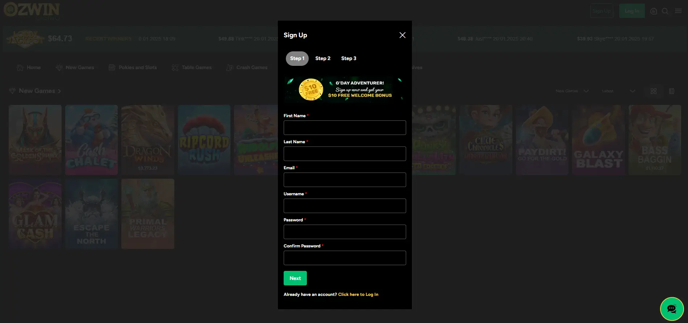Open the search magnifier icon
Viewport: 688px width, 323px height.
click(x=665, y=11)
